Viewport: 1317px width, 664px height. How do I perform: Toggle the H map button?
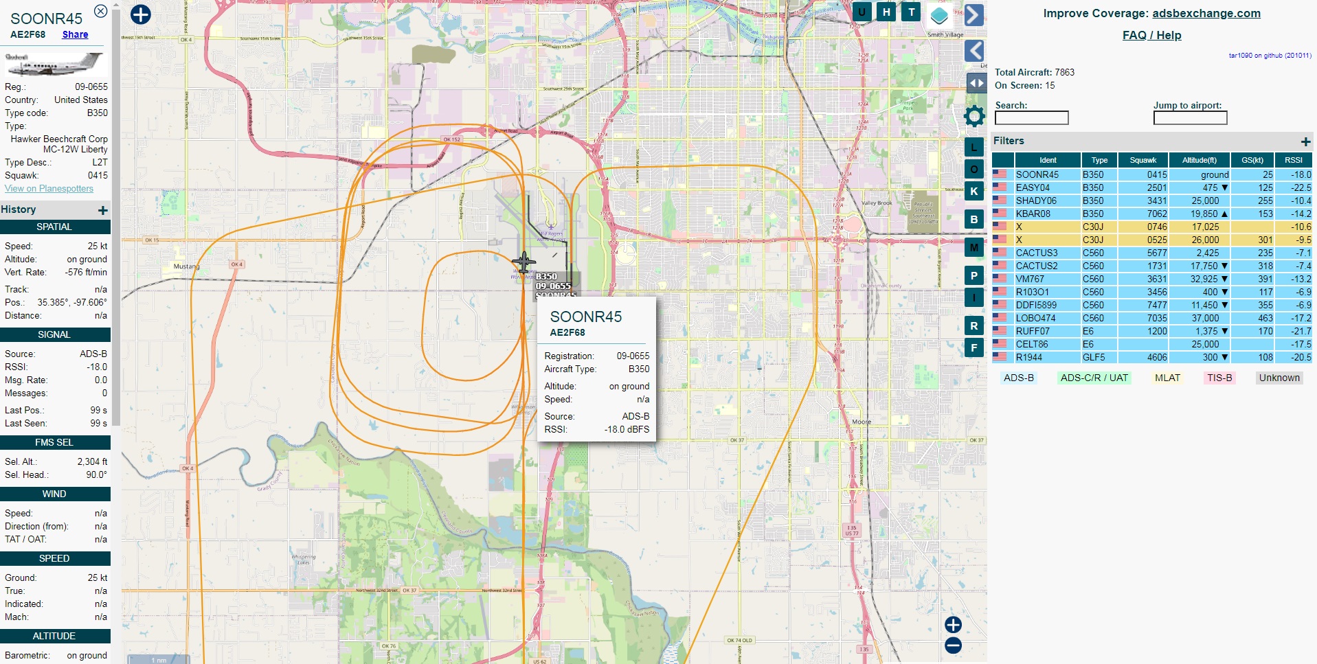pos(886,12)
